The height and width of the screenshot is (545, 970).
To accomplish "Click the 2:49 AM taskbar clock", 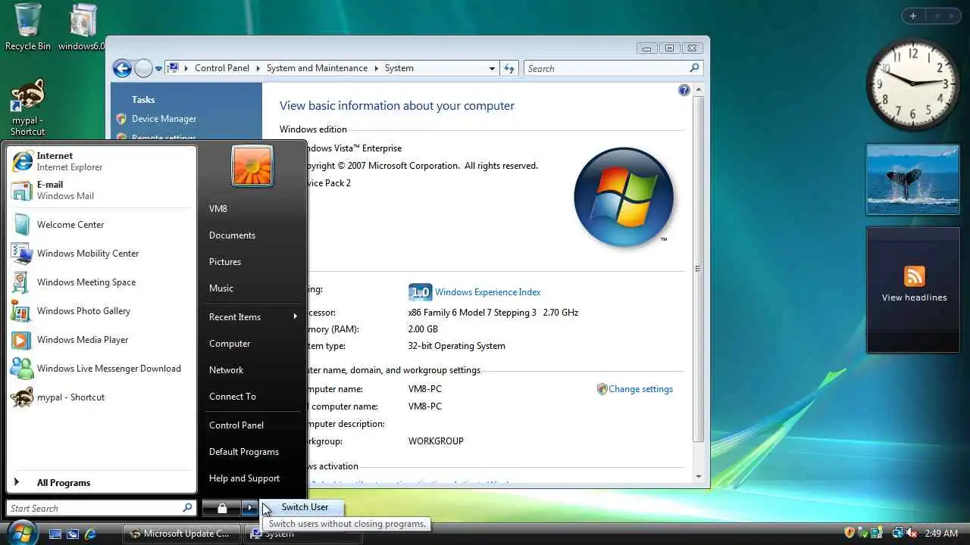I will click(941, 534).
